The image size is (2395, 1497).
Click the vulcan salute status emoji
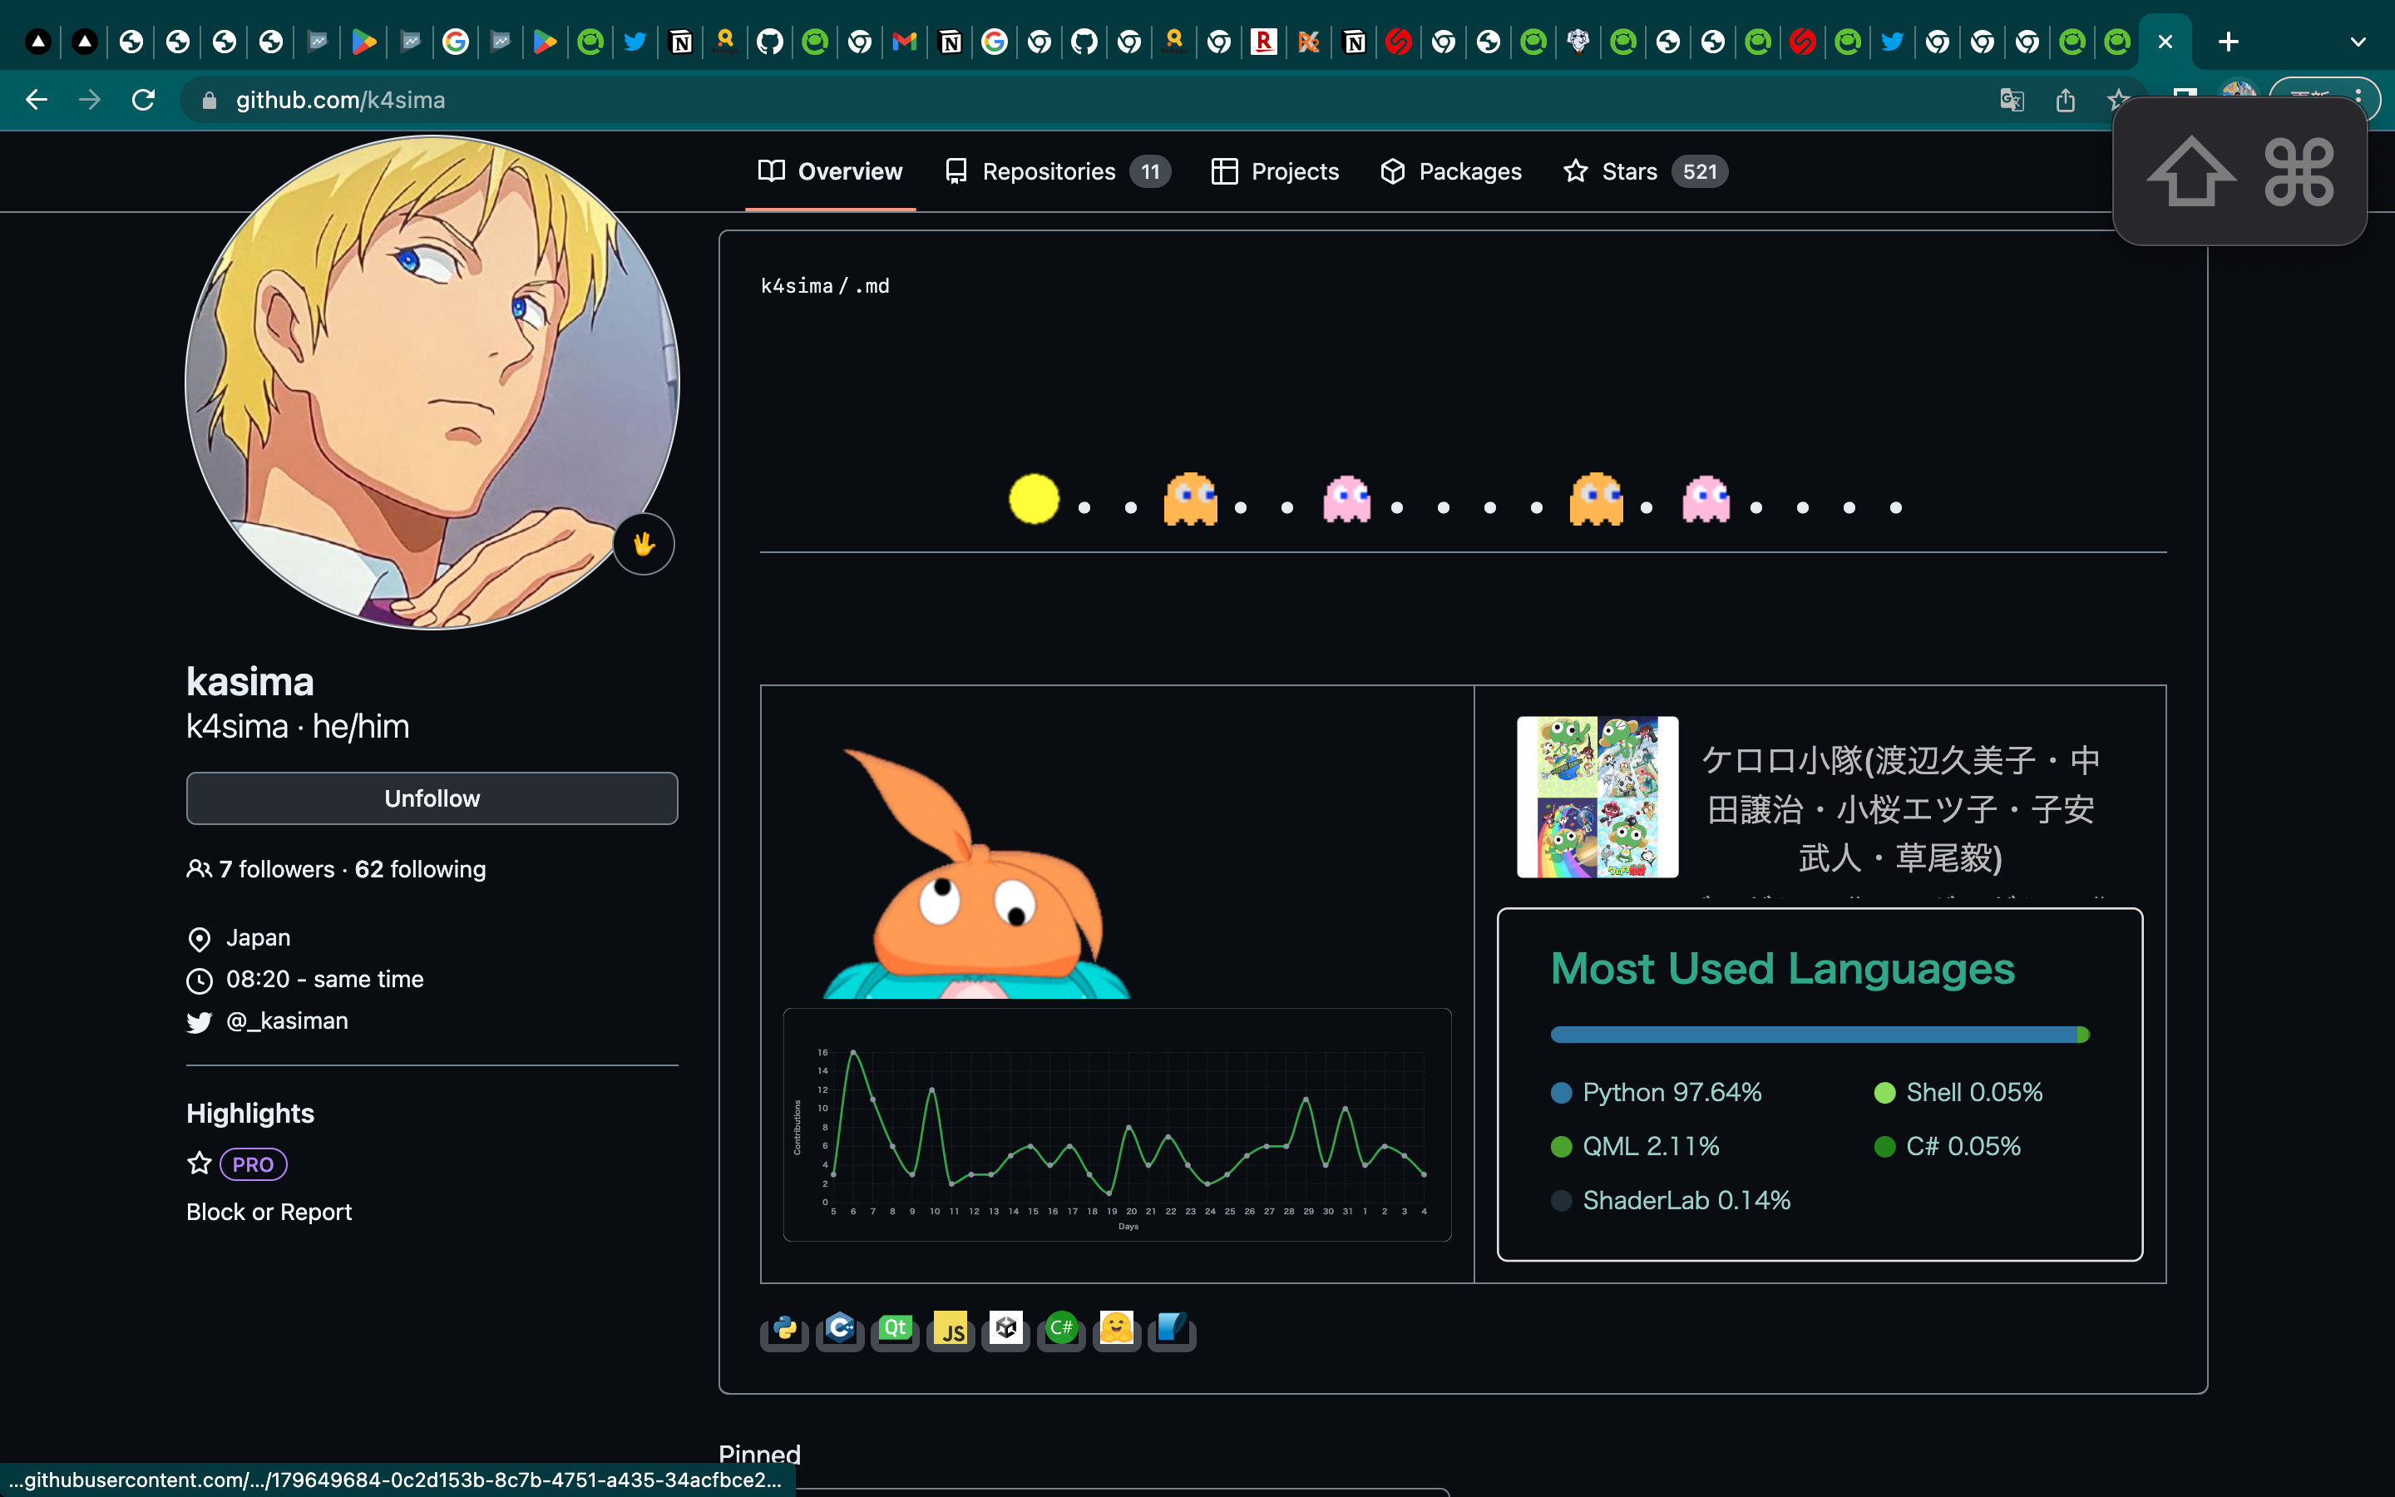click(x=644, y=544)
